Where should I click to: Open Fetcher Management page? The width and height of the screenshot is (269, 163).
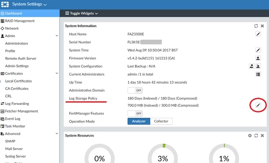click(22, 111)
